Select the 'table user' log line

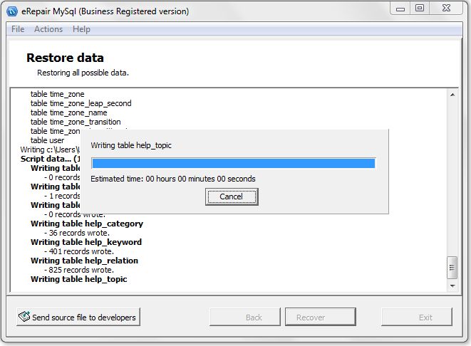pos(47,140)
